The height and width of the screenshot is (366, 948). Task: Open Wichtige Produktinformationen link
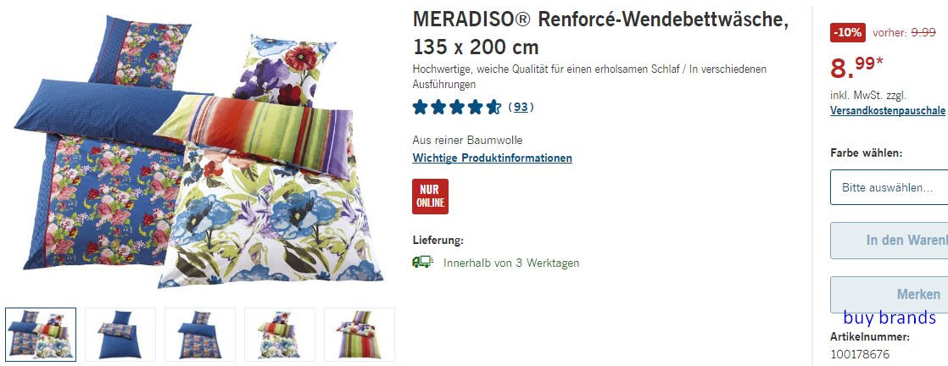(x=492, y=158)
